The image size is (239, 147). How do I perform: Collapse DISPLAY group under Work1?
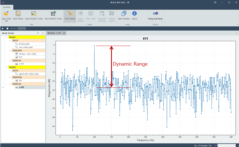click(x=10, y=61)
